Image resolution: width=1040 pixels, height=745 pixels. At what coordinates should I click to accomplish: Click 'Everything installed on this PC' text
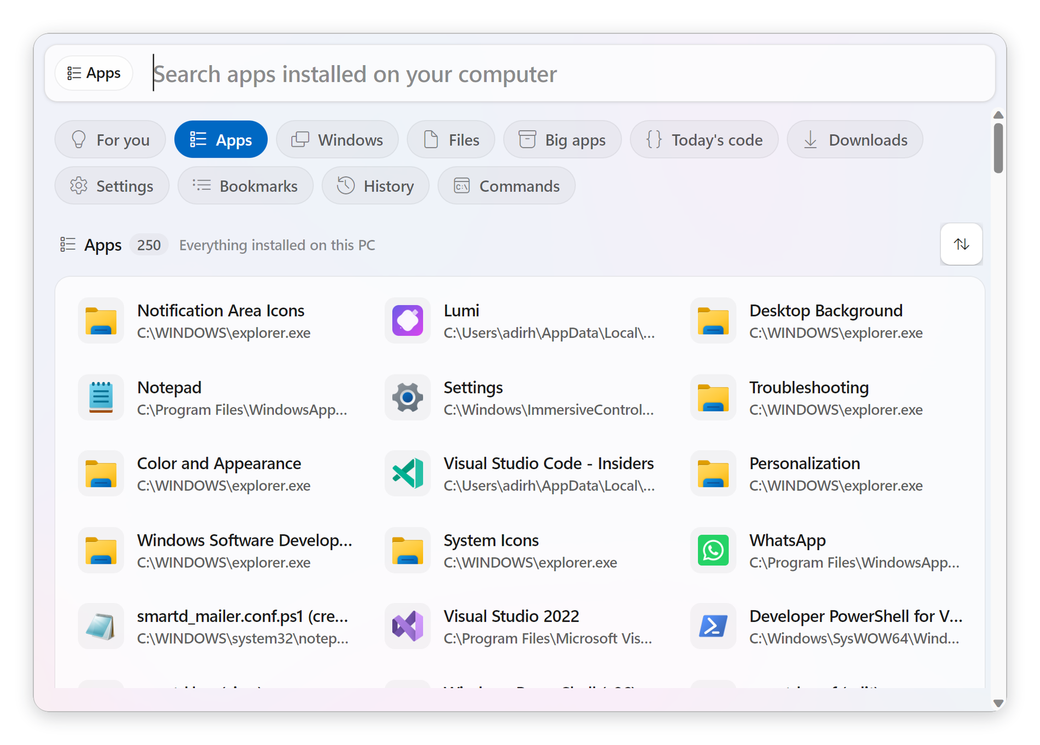[277, 245]
